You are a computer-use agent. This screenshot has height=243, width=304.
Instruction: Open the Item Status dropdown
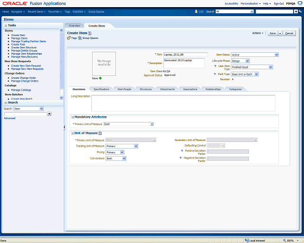click(276, 55)
